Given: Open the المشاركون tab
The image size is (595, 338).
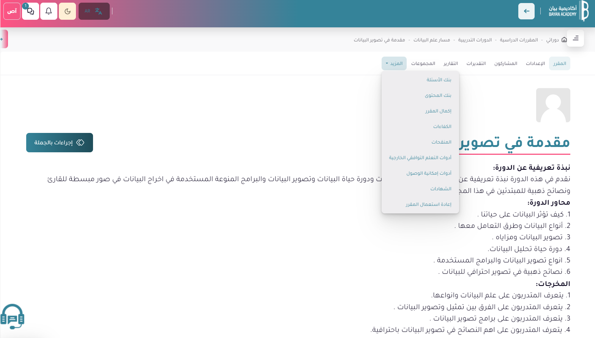Looking at the screenshot, I should point(505,63).
